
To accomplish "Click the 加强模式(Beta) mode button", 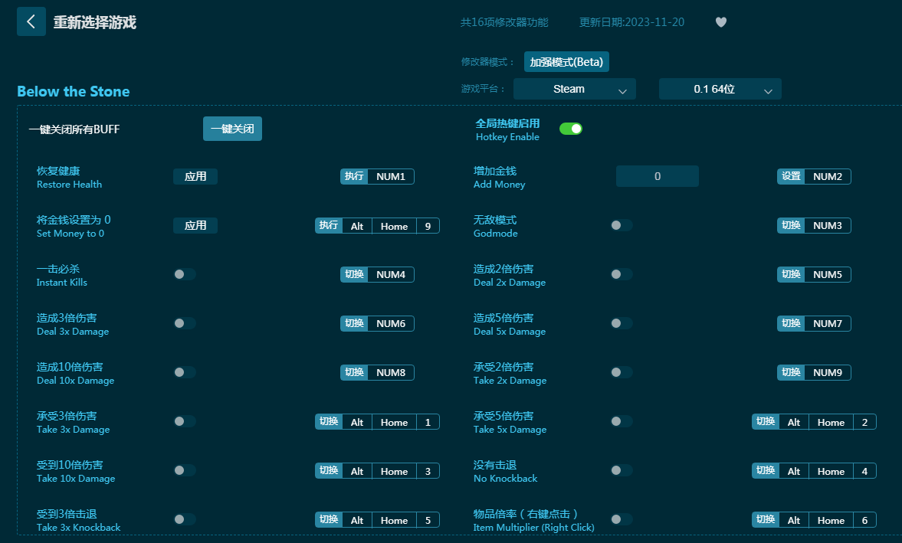I will coord(566,62).
